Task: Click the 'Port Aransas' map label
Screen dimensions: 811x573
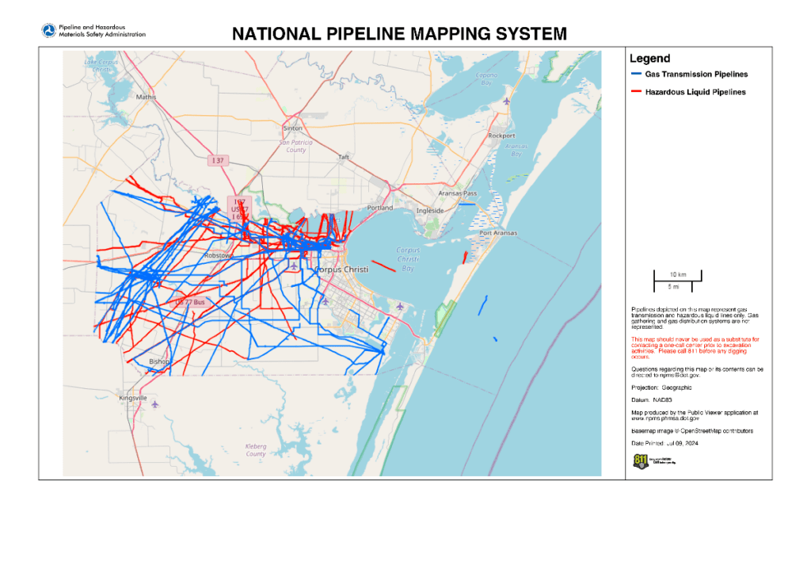Action: (x=498, y=233)
